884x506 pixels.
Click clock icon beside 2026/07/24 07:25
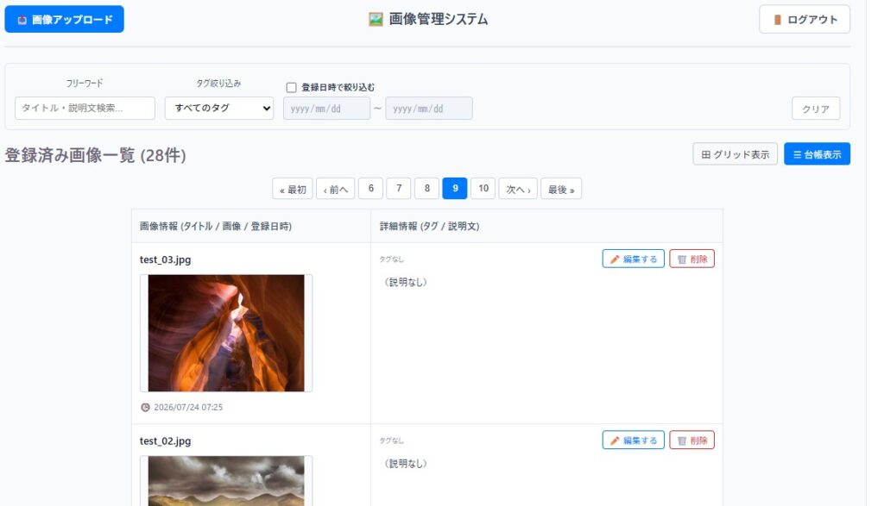(x=145, y=408)
